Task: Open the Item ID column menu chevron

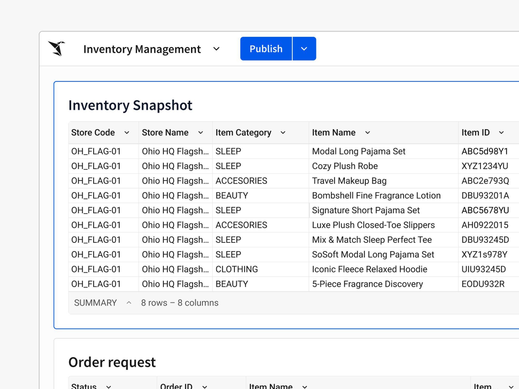Action: pos(501,133)
